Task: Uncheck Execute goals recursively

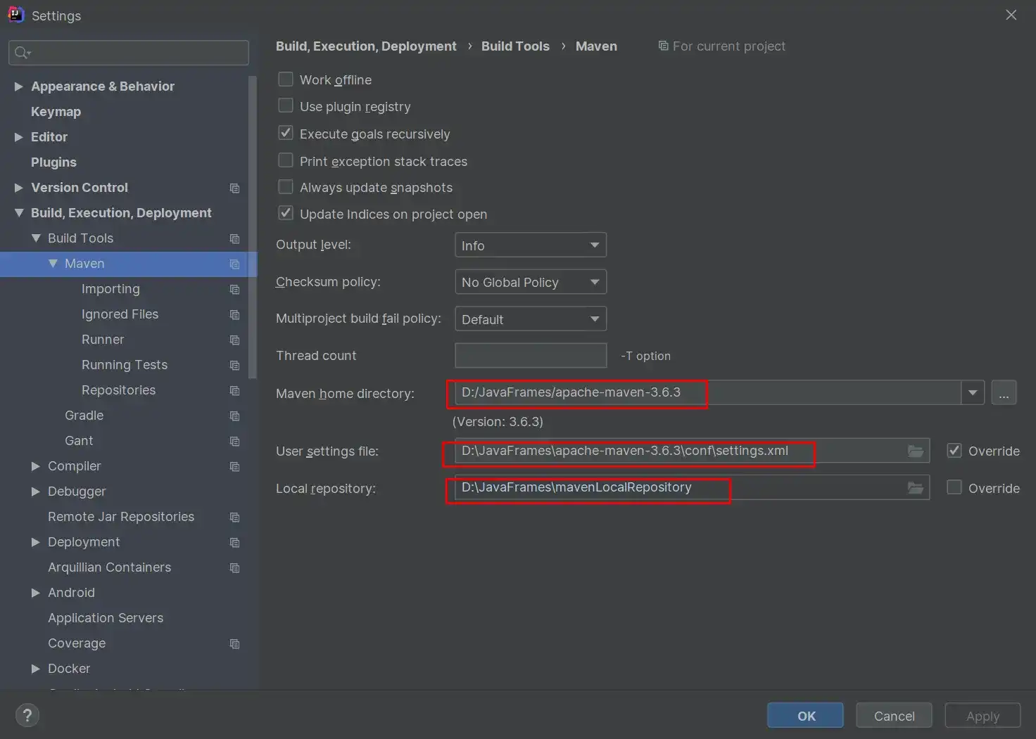Action: 286,133
